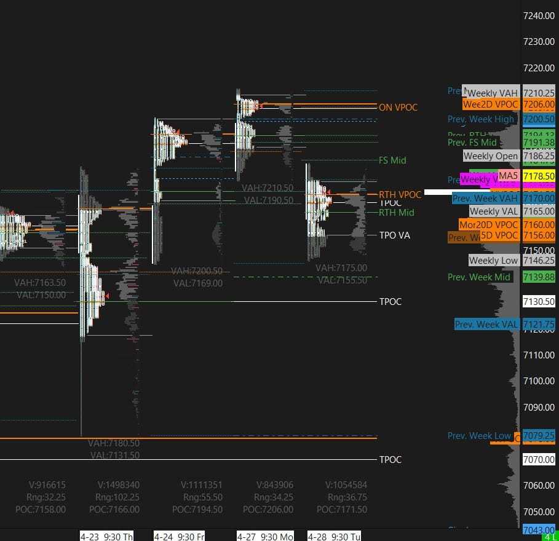Click the green RTH Mid label
The height and width of the screenshot is (541, 559).
[x=396, y=213]
